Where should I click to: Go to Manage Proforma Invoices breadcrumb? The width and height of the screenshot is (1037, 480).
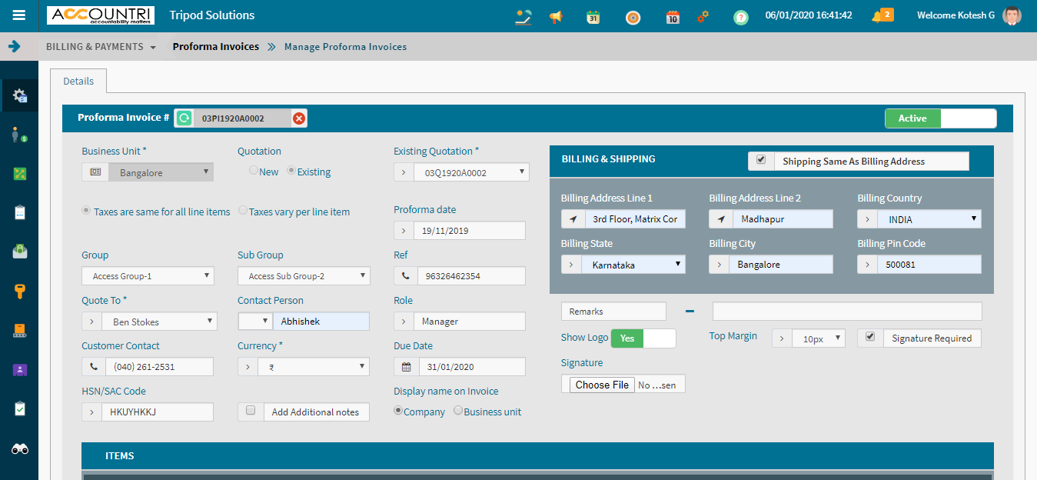[345, 47]
